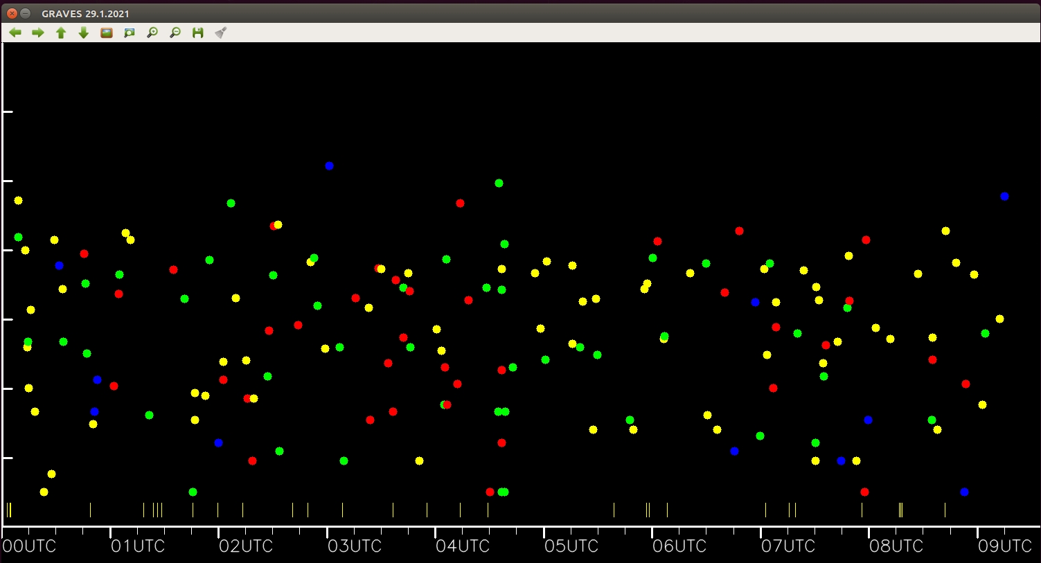
Task: Save the plot with the floppy disk icon
Action: coord(198,33)
